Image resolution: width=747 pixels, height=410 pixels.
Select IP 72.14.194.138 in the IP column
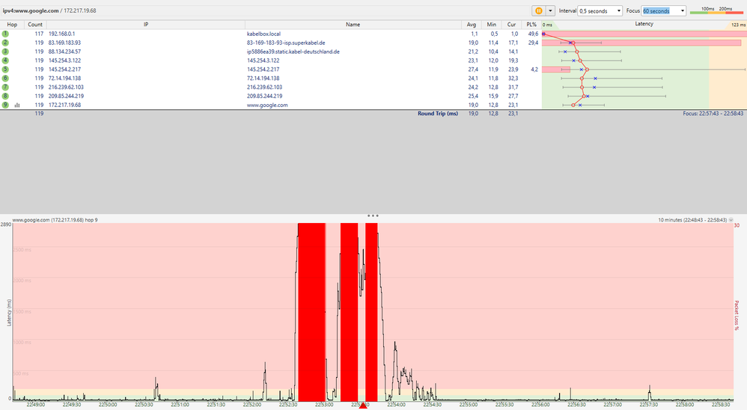click(x=64, y=78)
